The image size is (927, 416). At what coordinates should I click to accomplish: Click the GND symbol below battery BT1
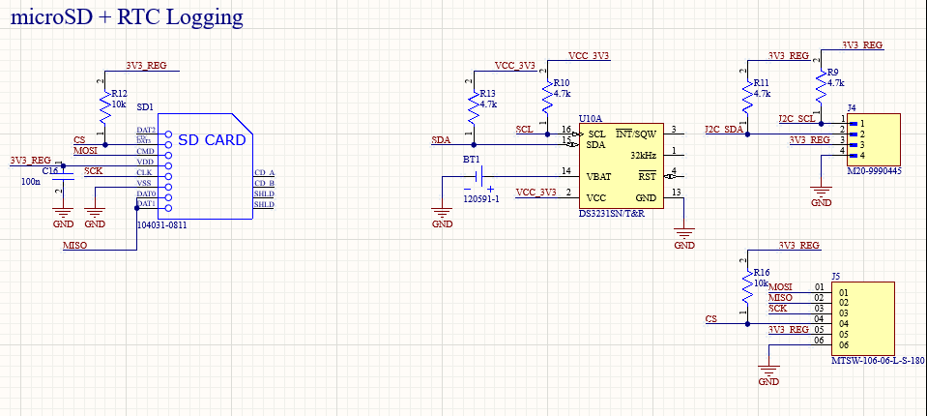pyautogui.click(x=442, y=216)
